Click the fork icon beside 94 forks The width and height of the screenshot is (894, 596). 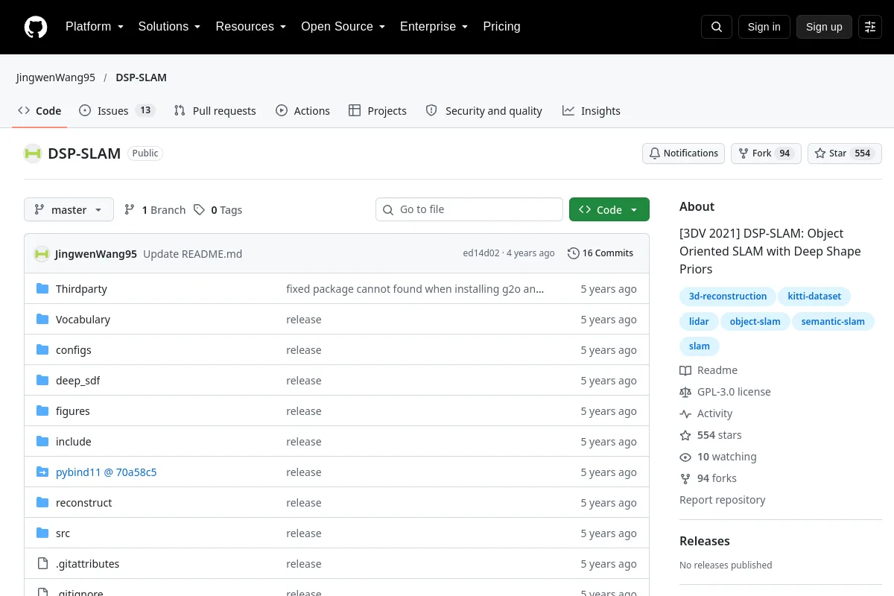685,478
